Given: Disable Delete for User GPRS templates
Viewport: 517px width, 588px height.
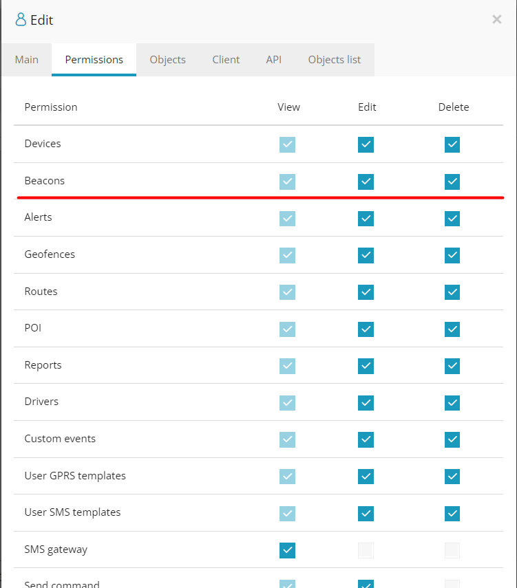Looking at the screenshot, I should (x=452, y=477).
